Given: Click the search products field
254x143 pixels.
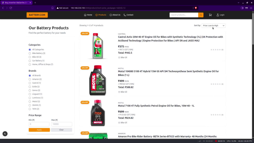Looking at the screenshot, I should pos(184,15).
